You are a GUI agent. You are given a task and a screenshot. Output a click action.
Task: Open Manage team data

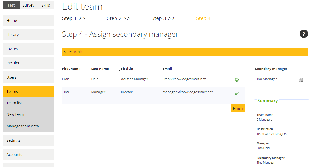click(22, 126)
